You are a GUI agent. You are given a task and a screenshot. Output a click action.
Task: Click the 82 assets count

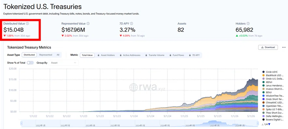[x=181, y=30]
